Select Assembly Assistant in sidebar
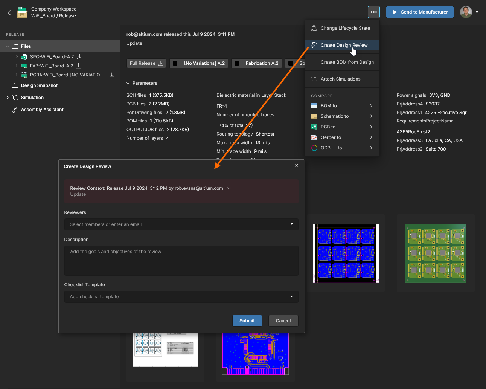 click(42, 110)
